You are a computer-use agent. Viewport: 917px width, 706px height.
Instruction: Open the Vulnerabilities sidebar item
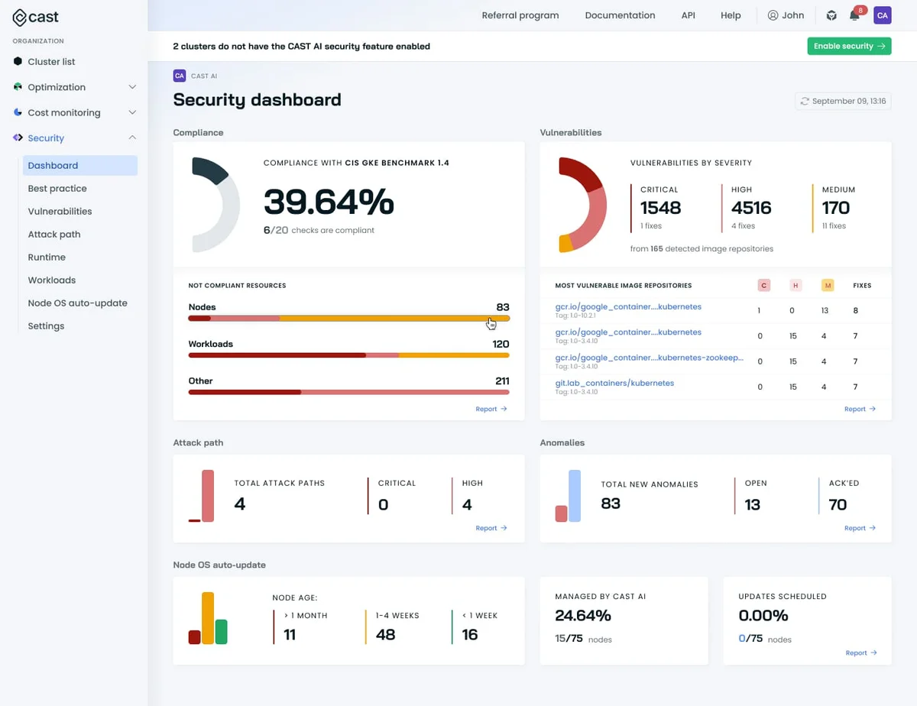tap(60, 211)
